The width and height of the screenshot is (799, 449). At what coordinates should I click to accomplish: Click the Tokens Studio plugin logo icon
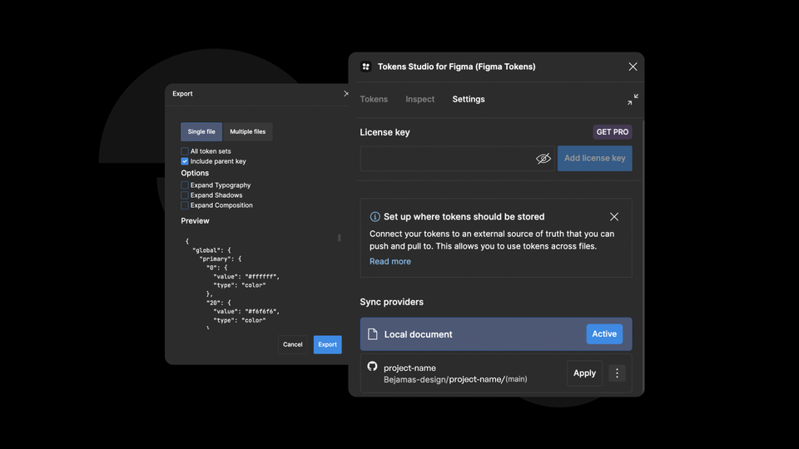[x=366, y=67]
